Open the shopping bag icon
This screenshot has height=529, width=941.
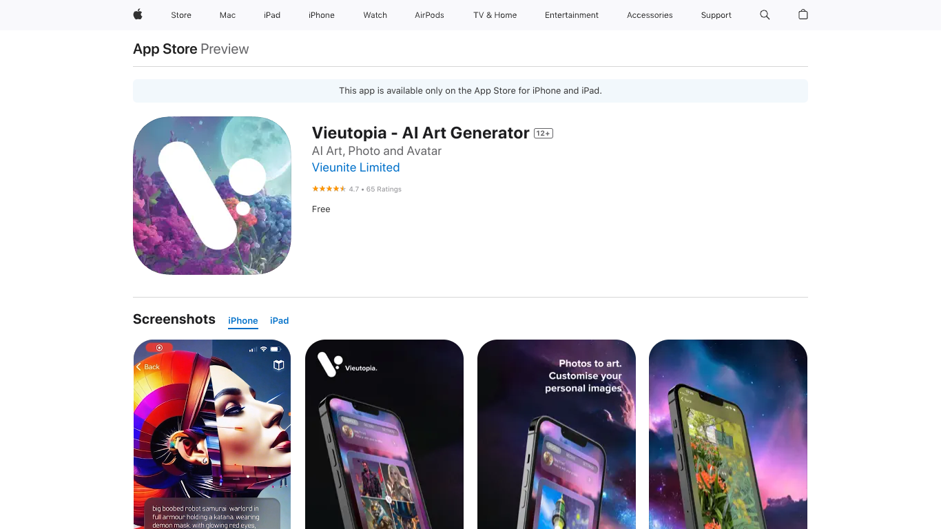(x=803, y=14)
